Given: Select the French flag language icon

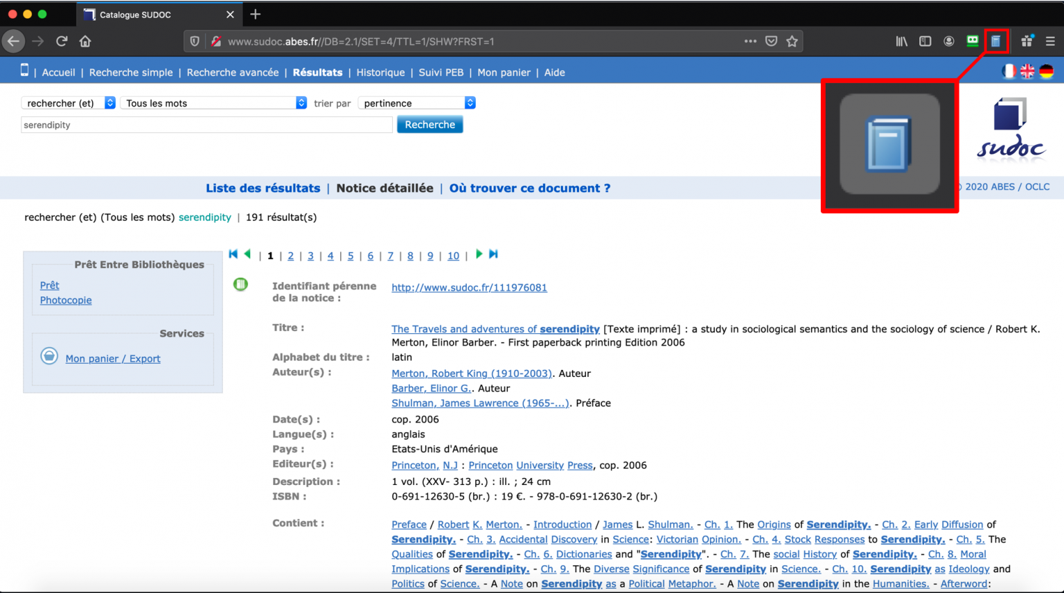Looking at the screenshot, I should click(x=1009, y=71).
